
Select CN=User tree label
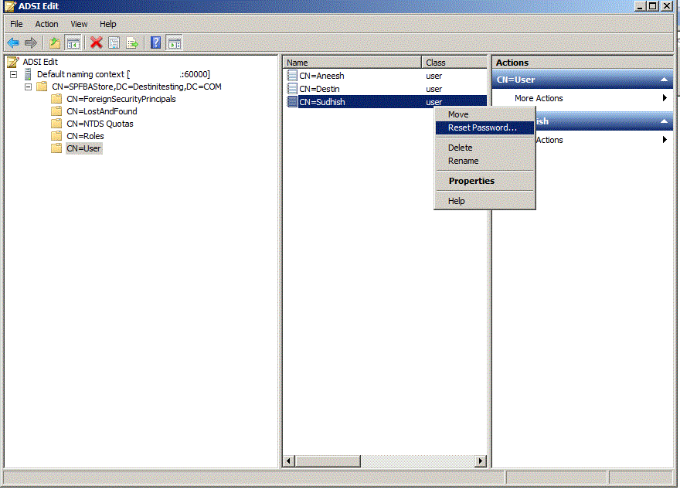point(83,148)
